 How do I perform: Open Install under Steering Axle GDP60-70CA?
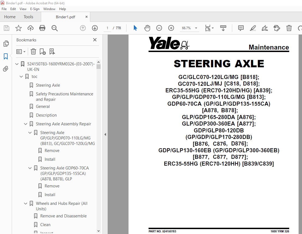pyautogui.click(x=50, y=195)
